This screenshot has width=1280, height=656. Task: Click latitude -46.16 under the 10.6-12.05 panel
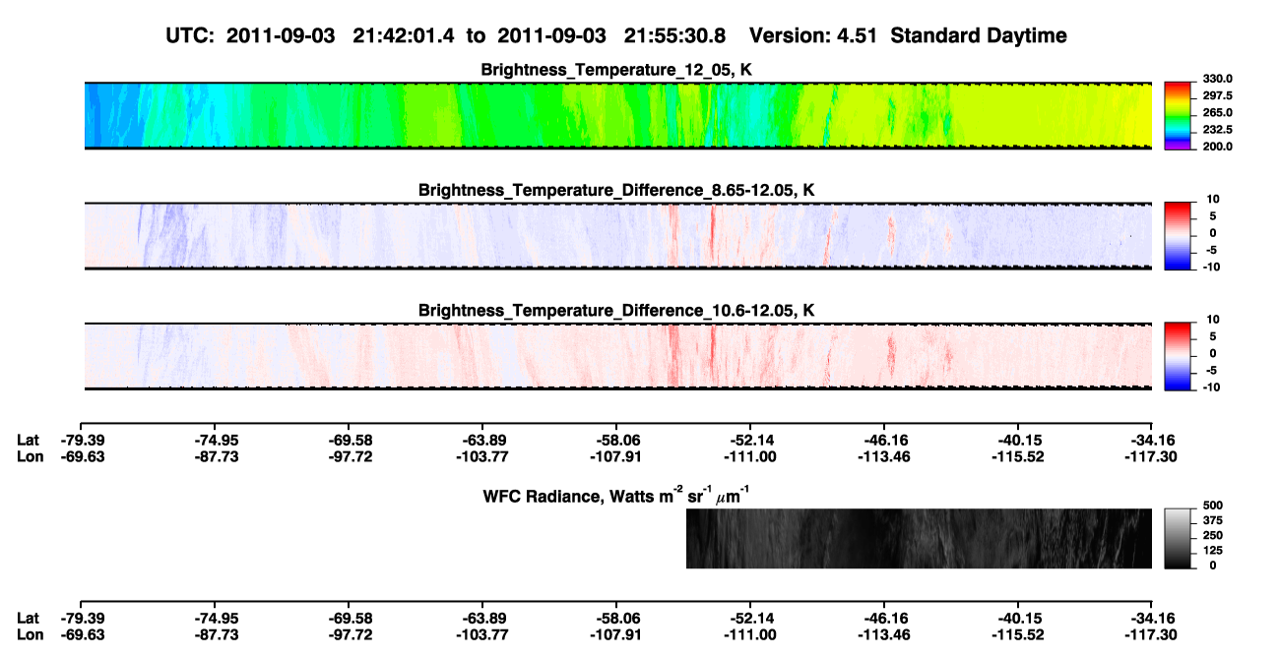[x=885, y=440]
